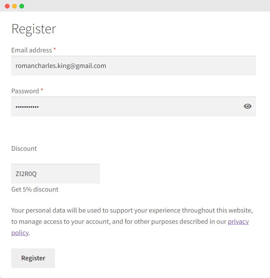The width and height of the screenshot is (270, 278).
Task: Click the personal data notice paragraph
Action: coord(119,211)
